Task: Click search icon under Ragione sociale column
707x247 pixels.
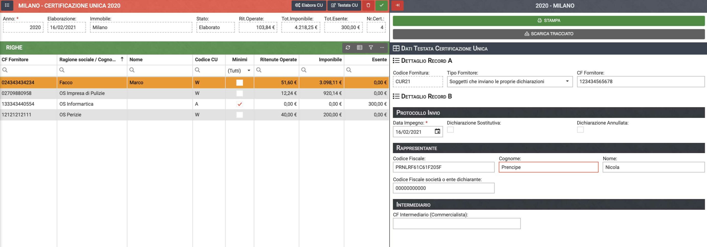Action: click(62, 70)
